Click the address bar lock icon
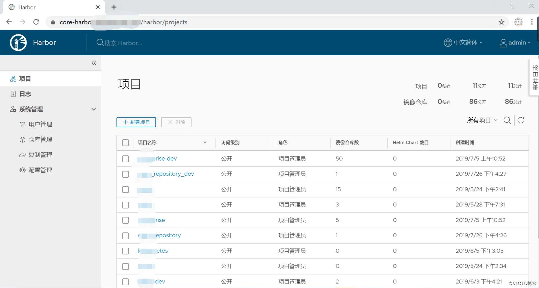Viewport: 539px width, 288px height. point(53,22)
